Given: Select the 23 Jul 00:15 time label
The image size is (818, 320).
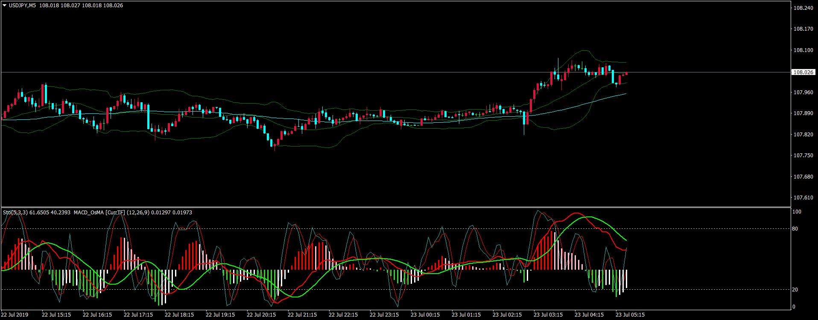Looking at the screenshot, I should (x=425, y=315).
